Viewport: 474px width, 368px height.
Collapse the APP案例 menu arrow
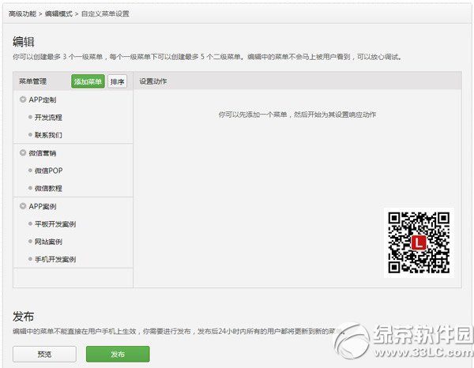coord(23,206)
